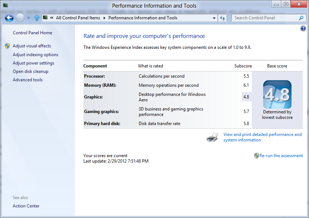Minimize the Performance Information window
This screenshot has height=218, width=309.
[x=276, y=4]
